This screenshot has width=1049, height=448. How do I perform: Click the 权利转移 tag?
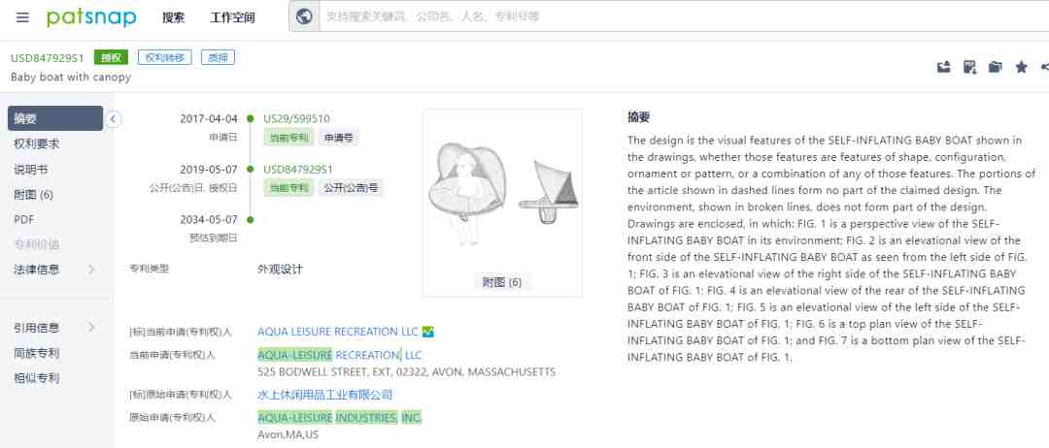(164, 57)
